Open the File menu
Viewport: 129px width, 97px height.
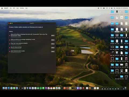10,8
